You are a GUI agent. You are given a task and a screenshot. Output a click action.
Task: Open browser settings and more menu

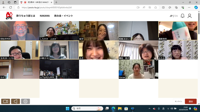click(x=189, y=7)
